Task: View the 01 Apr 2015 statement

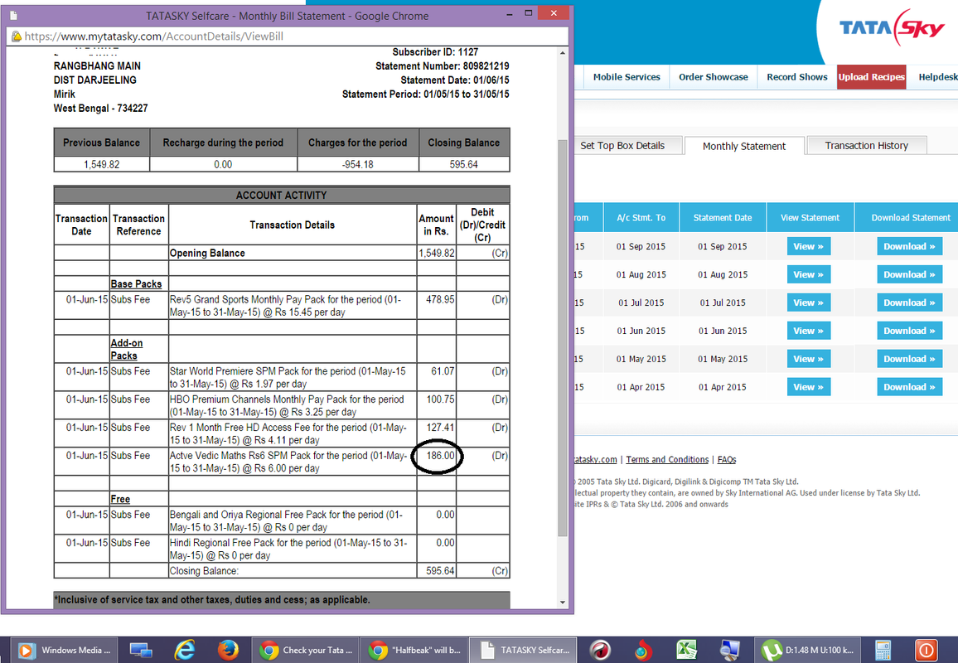Action: point(808,387)
